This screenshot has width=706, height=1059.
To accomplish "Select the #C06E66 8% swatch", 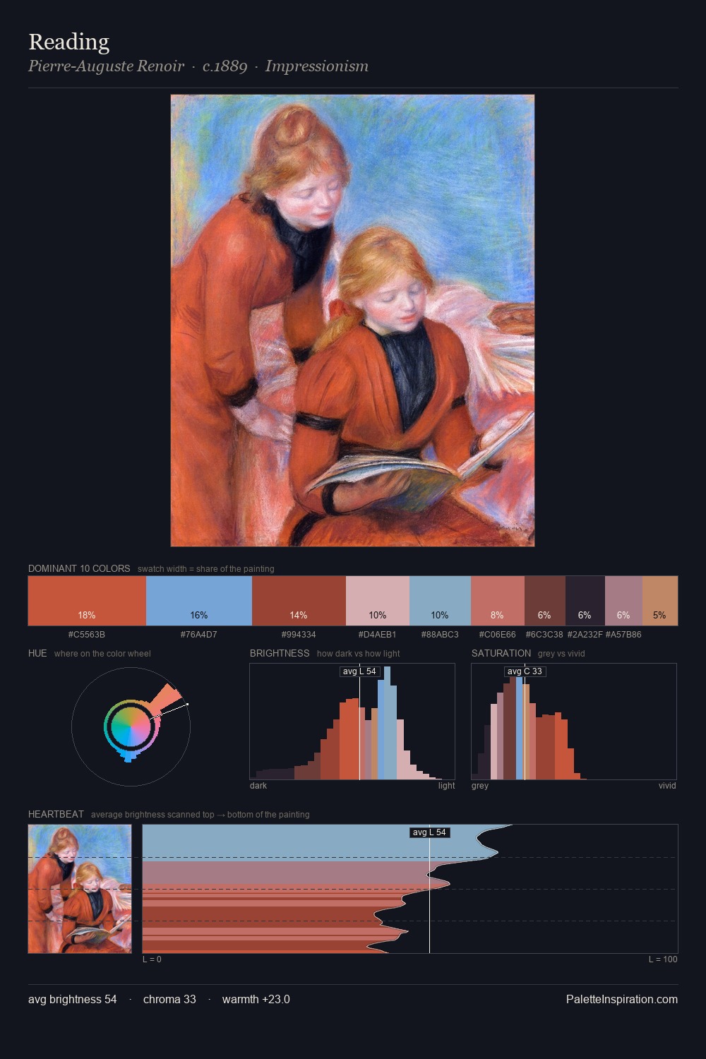I will pyautogui.click(x=498, y=601).
